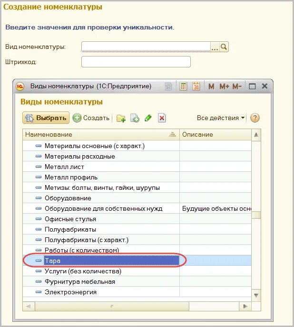Close the Виды номенклатуры dialog
Screen dimensions: 294x327
point(265,86)
